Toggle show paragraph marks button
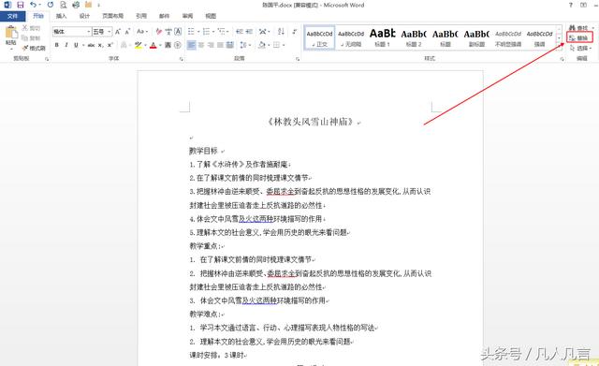The height and width of the screenshot is (366, 599). click(295, 31)
